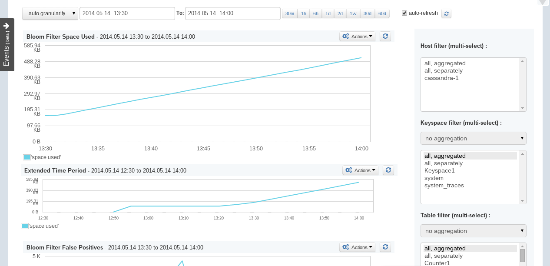The width and height of the screenshot is (550, 266).
Task: Open the Table filter aggregation dropdown
Action: coord(474,231)
